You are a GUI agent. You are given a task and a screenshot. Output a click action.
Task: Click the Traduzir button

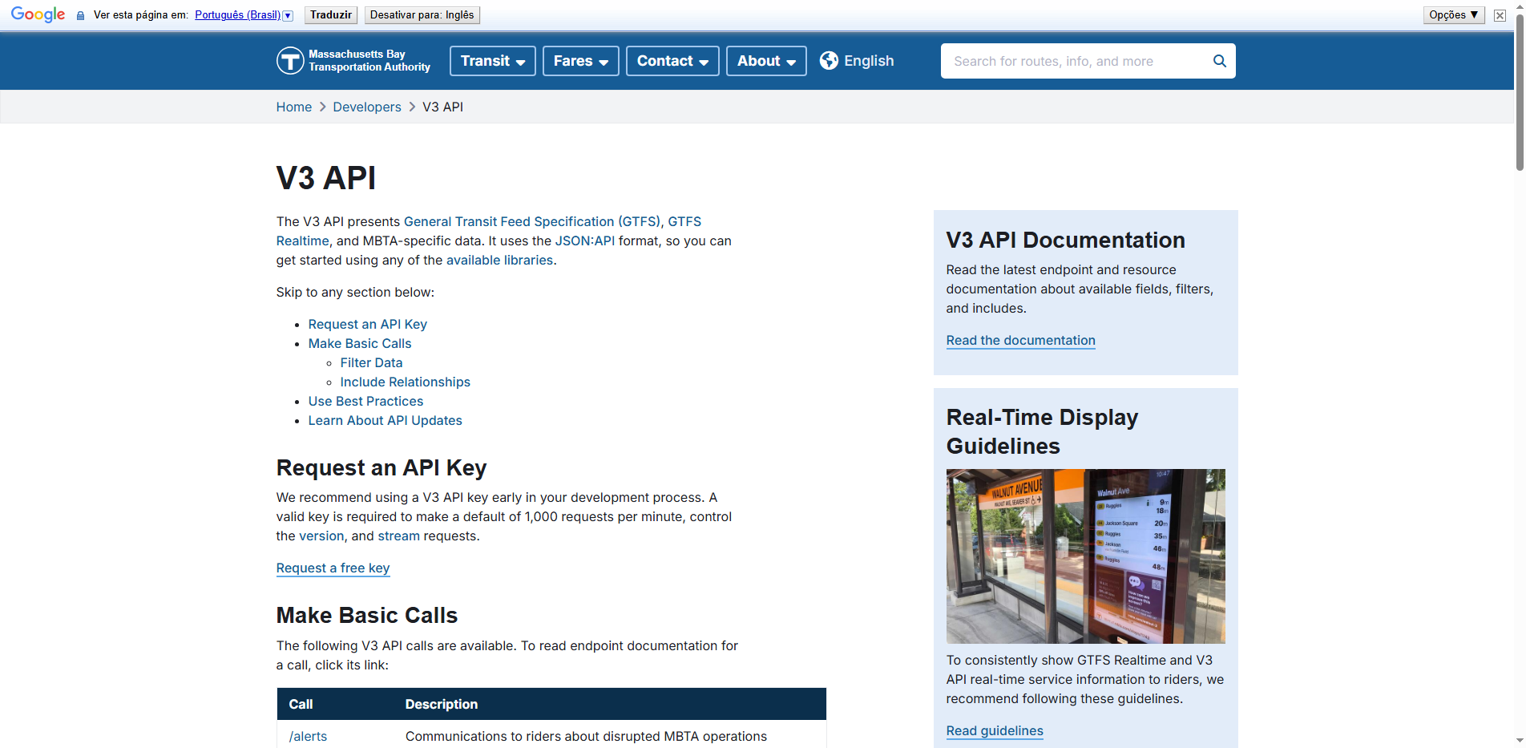point(330,15)
